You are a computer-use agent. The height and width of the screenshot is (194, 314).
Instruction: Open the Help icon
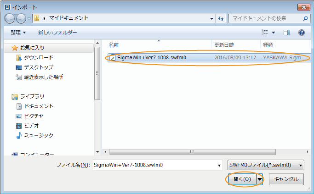302,33
